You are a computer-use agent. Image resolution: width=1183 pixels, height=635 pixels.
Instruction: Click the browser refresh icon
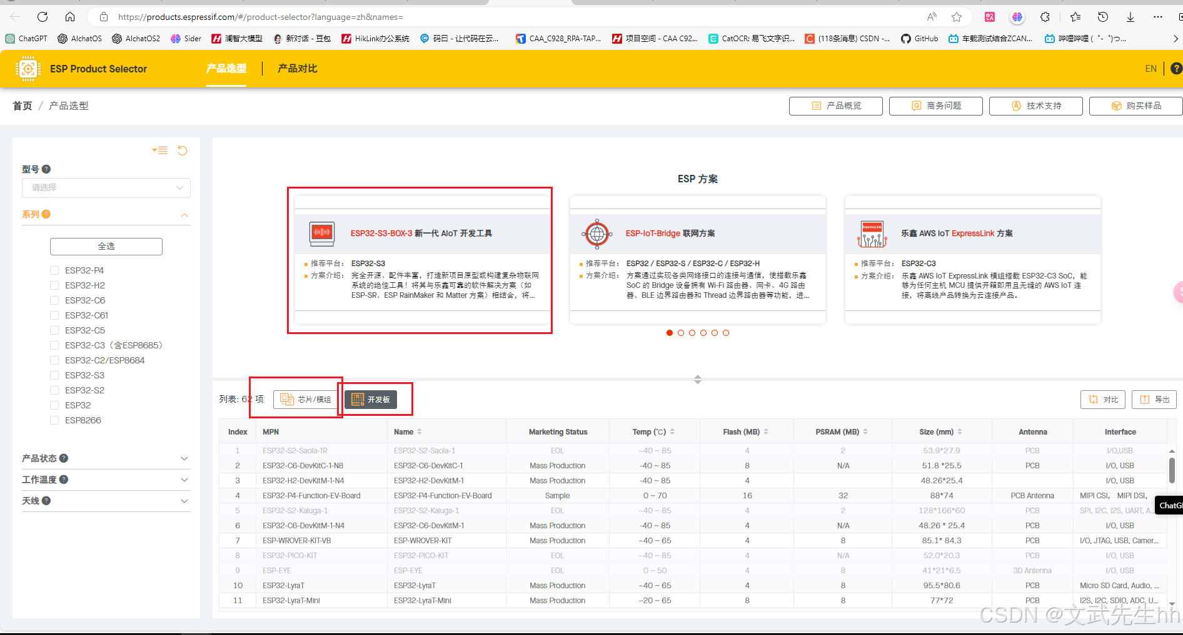43,17
